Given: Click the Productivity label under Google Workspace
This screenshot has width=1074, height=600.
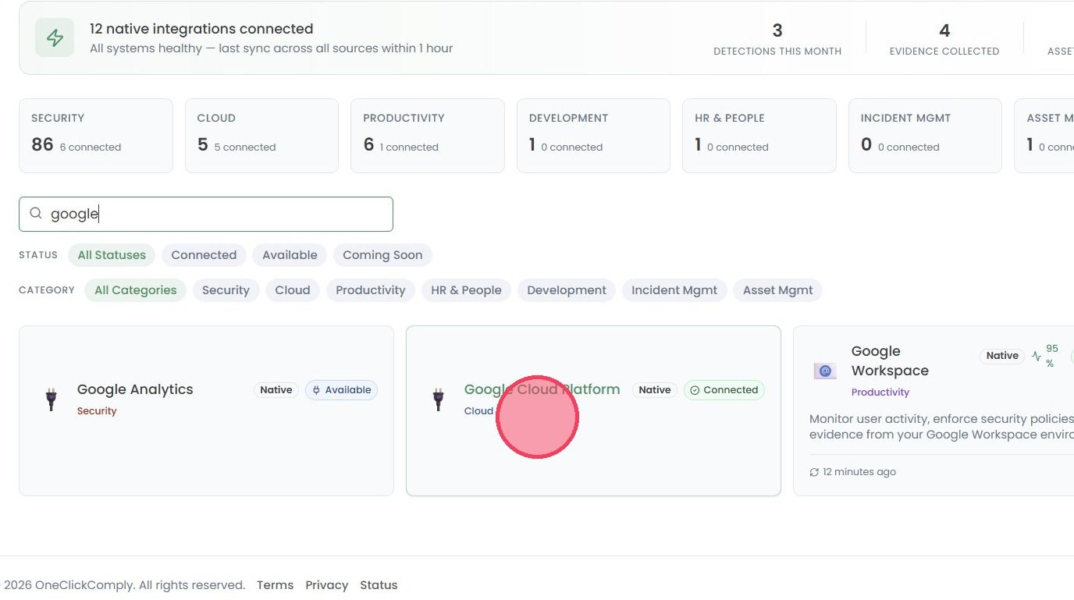Looking at the screenshot, I should (880, 392).
